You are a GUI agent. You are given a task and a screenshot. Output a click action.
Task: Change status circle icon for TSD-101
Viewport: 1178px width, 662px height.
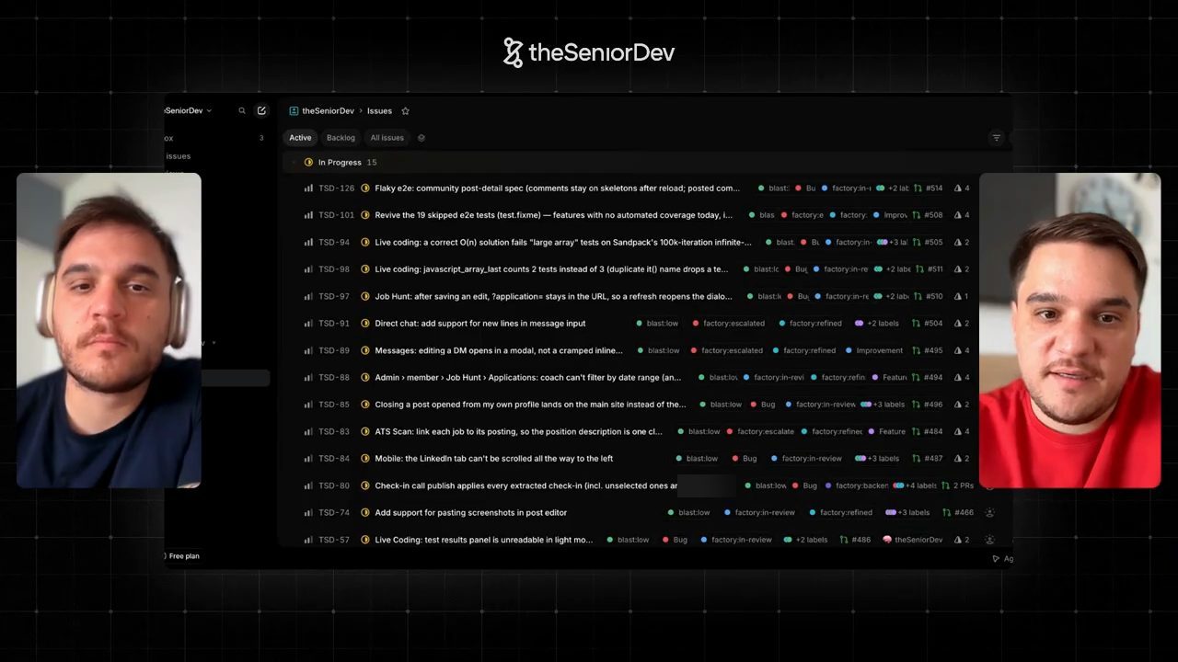pos(365,215)
